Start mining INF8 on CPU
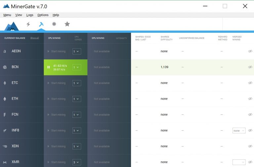The width and height of the screenshot is (254, 167). [x=57, y=131]
